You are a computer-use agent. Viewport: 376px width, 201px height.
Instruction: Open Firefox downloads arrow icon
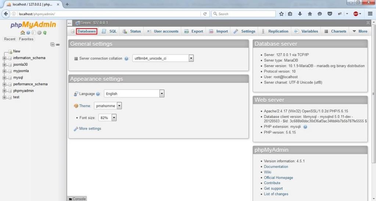coord(300,14)
